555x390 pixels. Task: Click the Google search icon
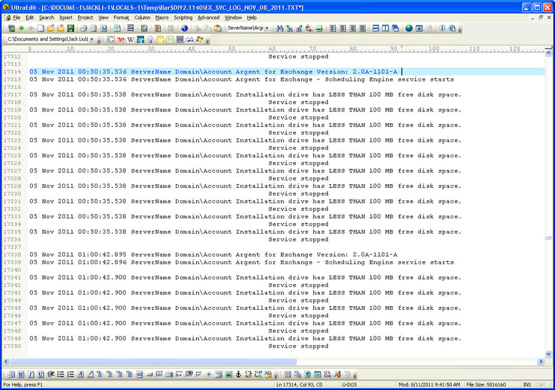pos(111,39)
